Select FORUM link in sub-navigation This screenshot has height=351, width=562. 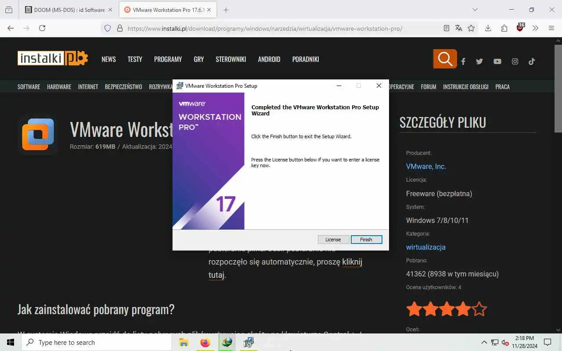[429, 87]
